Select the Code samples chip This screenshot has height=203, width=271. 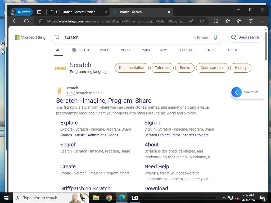click(x=212, y=68)
